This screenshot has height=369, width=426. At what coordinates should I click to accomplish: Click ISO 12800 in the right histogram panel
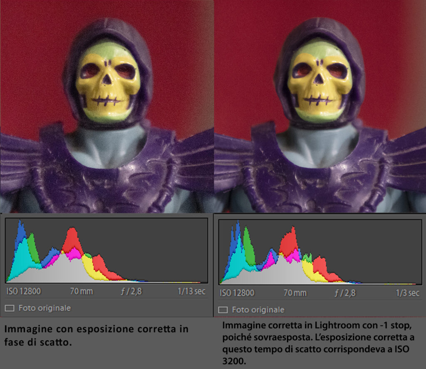(x=237, y=293)
